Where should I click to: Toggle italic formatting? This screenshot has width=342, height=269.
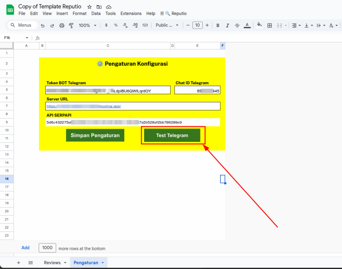[227, 25]
